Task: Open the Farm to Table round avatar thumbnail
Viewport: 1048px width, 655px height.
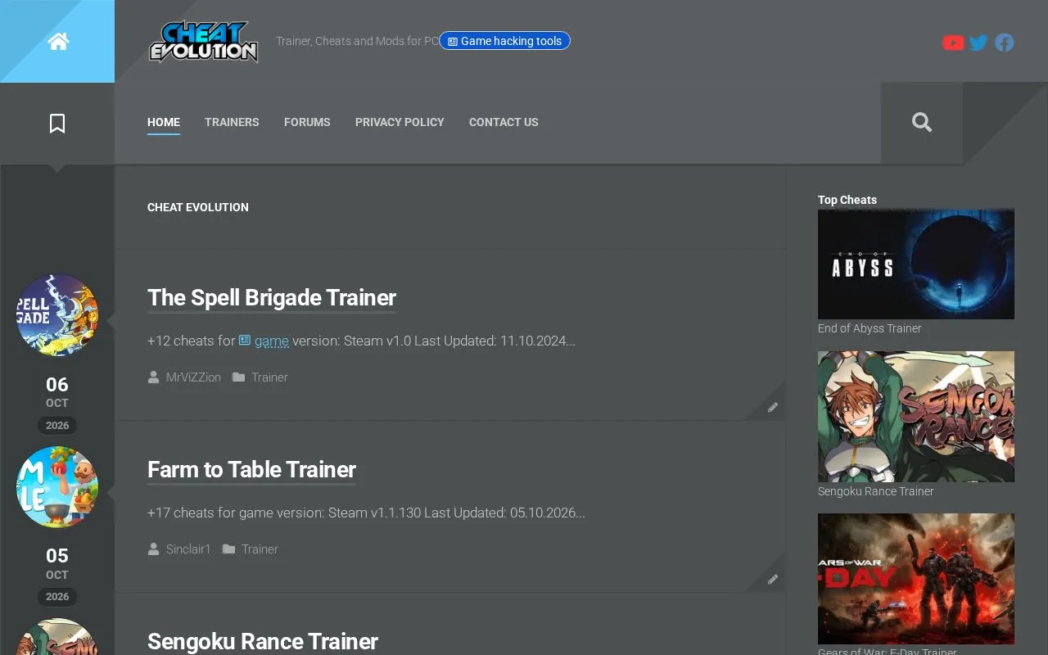Action: [x=57, y=487]
